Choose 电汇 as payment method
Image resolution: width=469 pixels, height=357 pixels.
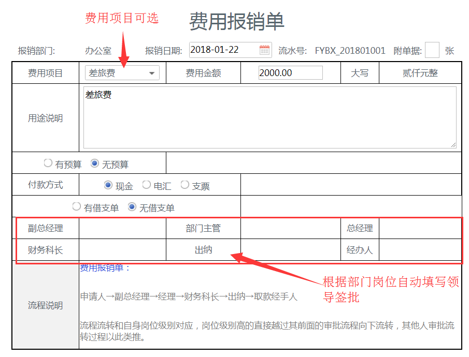coord(147,185)
